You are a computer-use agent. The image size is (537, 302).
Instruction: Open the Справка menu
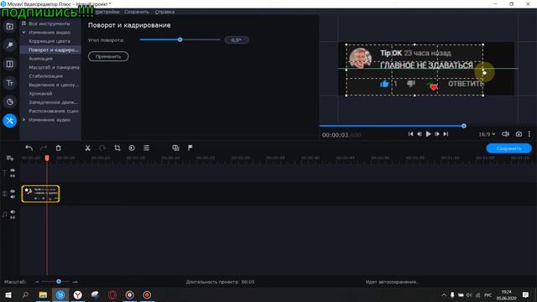pos(164,12)
